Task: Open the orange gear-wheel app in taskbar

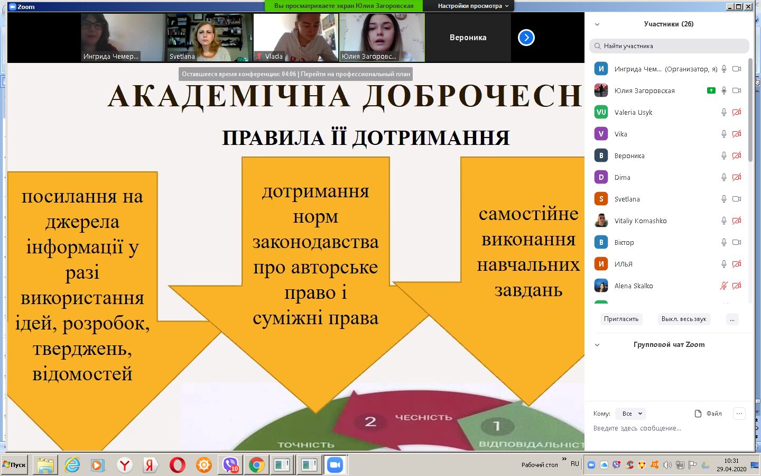Action: coord(204,465)
